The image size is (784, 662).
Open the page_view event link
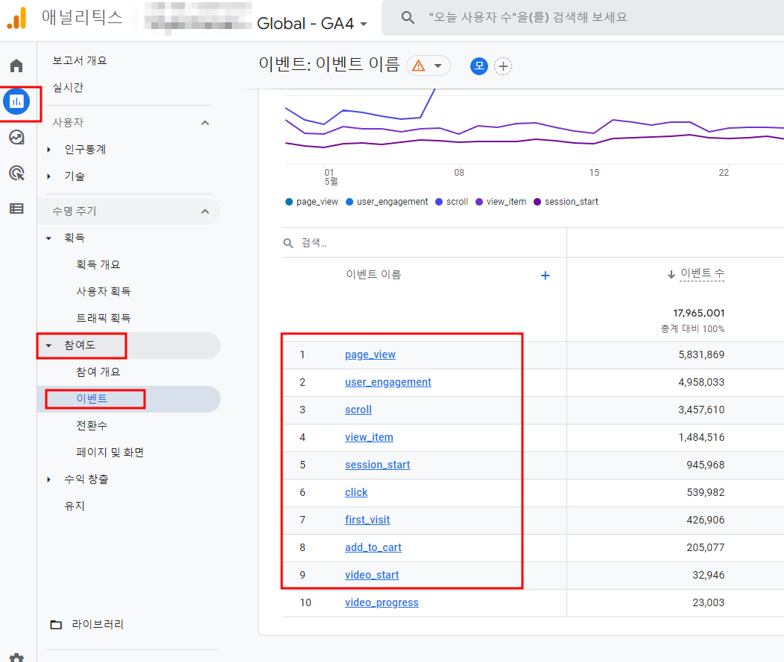click(x=370, y=354)
